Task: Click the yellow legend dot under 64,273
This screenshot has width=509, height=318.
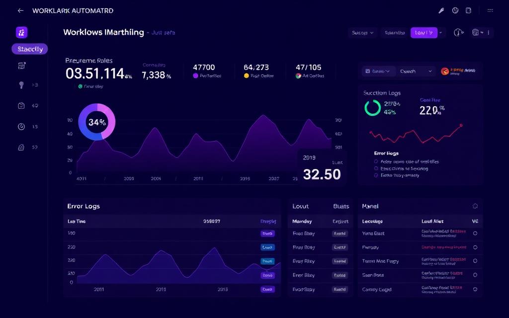Action: [x=247, y=76]
